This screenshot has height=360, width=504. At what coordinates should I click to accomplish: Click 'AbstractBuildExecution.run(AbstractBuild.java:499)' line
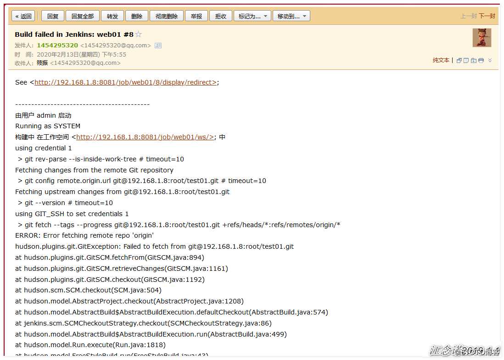151,334
